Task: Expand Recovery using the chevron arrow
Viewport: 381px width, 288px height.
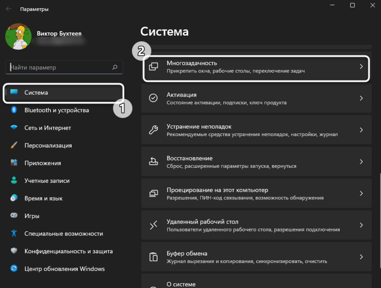Action: [362, 162]
